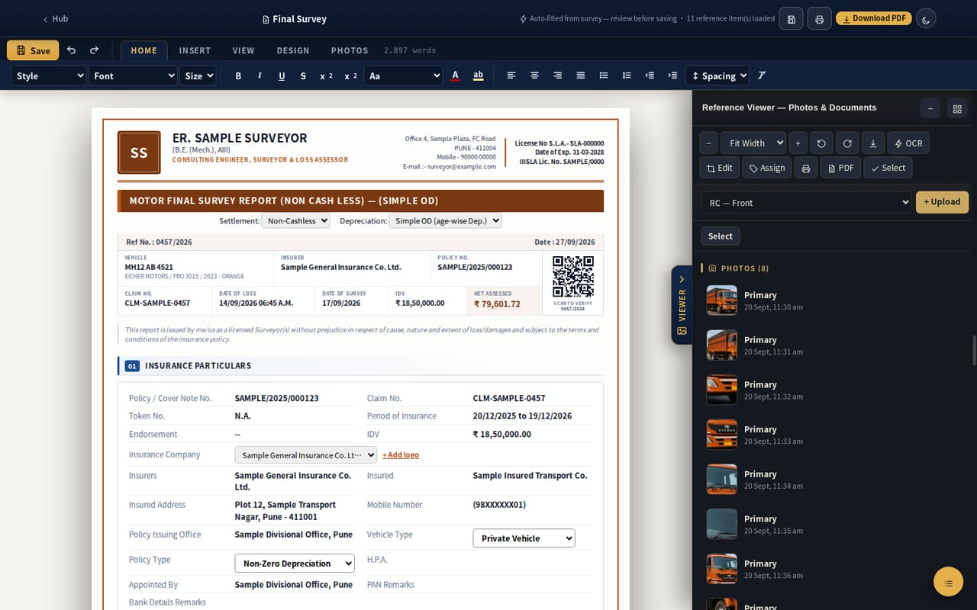Switch to the PHOTOS tab
This screenshot has width=977, height=610.
click(350, 50)
